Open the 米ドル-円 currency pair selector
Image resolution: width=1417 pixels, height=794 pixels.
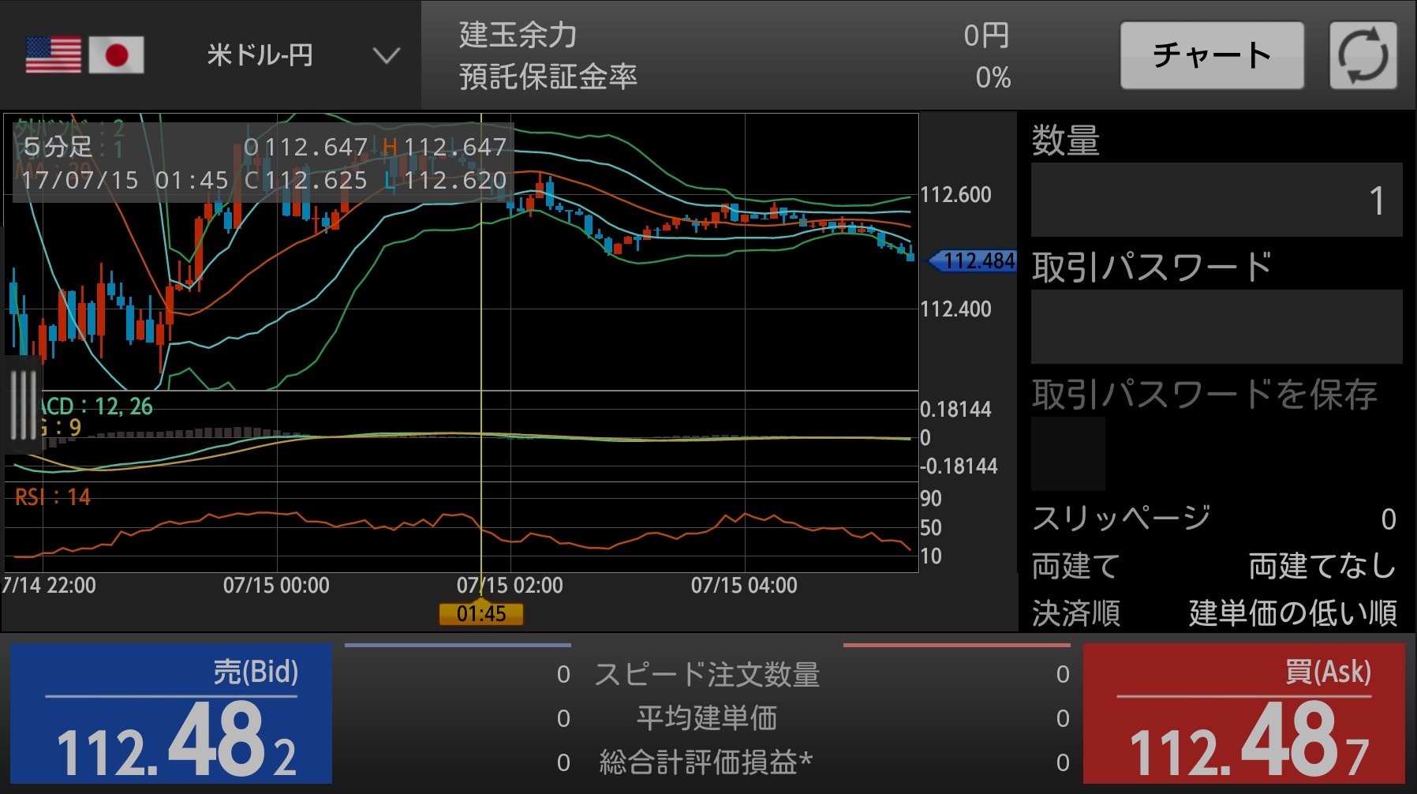point(260,55)
